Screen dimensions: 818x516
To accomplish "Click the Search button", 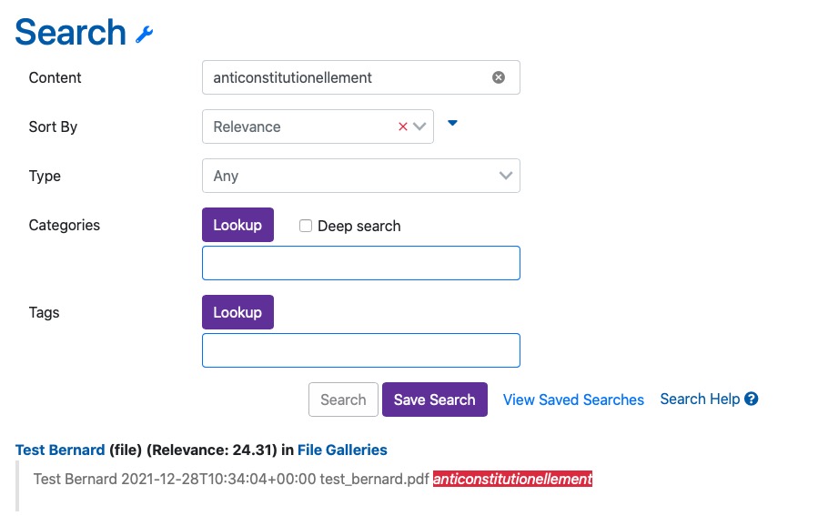I will (343, 400).
